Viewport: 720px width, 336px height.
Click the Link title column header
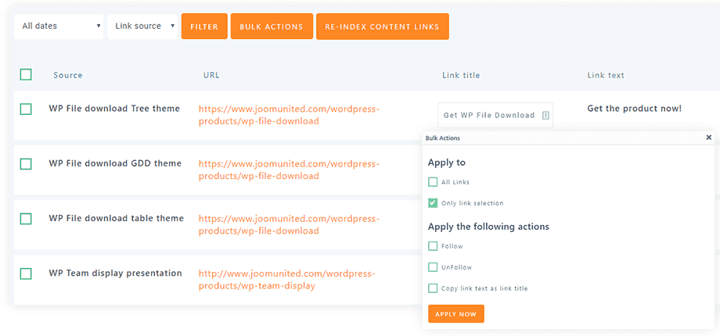pos(461,75)
